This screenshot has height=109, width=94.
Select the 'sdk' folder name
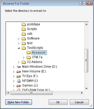click(30, 34)
